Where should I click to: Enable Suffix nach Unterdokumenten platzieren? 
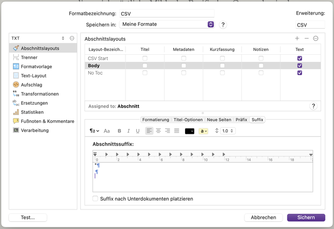[95, 199]
